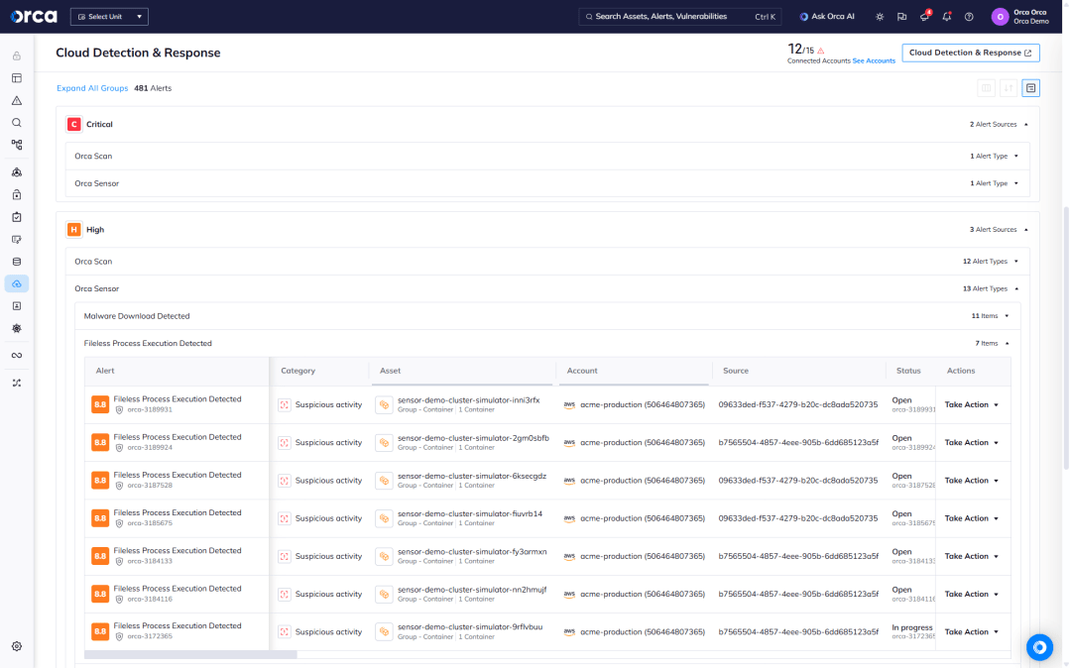Collapse the Fileless Process Execution Detected group
The width and height of the screenshot is (1070, 668).
point(1008,344)
